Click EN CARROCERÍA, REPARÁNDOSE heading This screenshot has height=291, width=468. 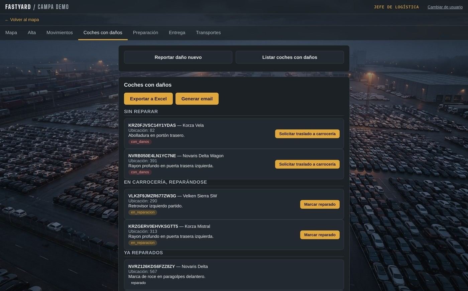click(x=165, y=182)
